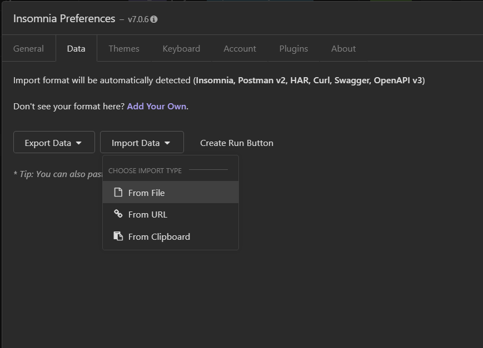Click the CHOOSE IMPORT TYPE header text
Viewport: 483px width, 348px height.
(x=145, y=171)
